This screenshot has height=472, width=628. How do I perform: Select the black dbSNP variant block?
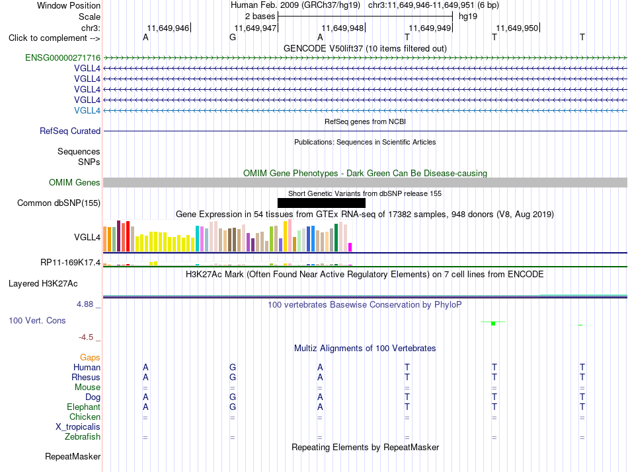point(321,203)
